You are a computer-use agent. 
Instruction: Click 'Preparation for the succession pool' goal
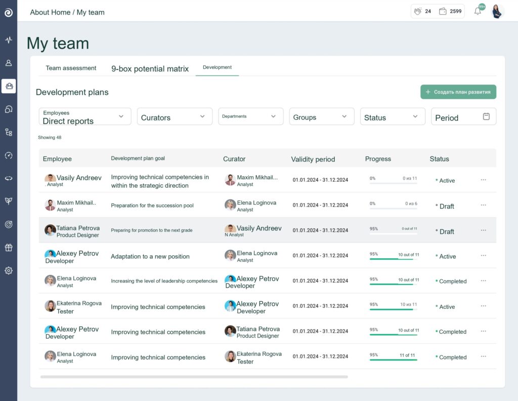[x=152, y=205]
